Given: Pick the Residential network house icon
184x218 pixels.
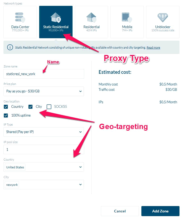Looking at the screenshot, I should point(91,17).
